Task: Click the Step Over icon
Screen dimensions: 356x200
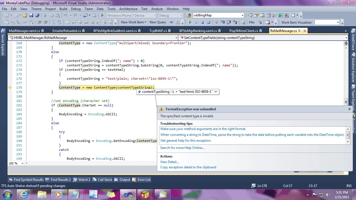Action: (x=229, y=22)
